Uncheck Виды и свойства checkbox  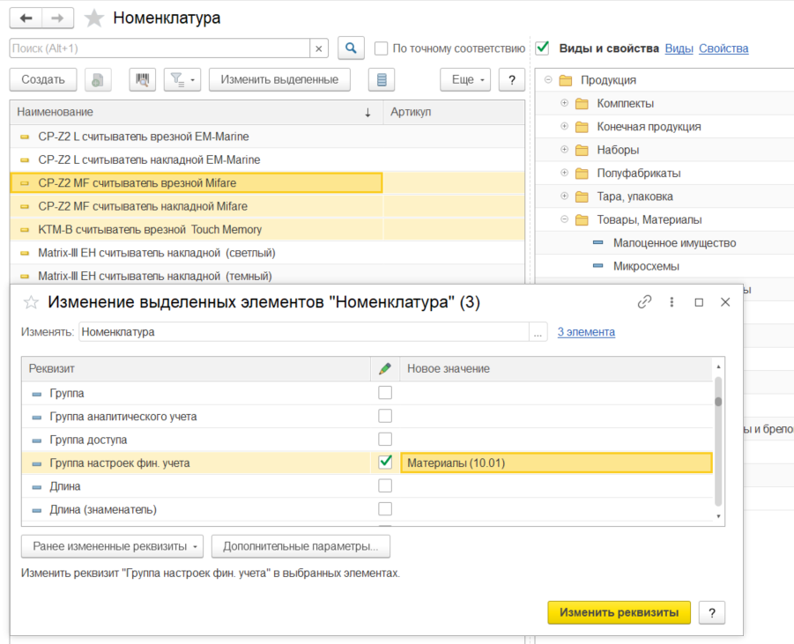[x=542, y=48]
